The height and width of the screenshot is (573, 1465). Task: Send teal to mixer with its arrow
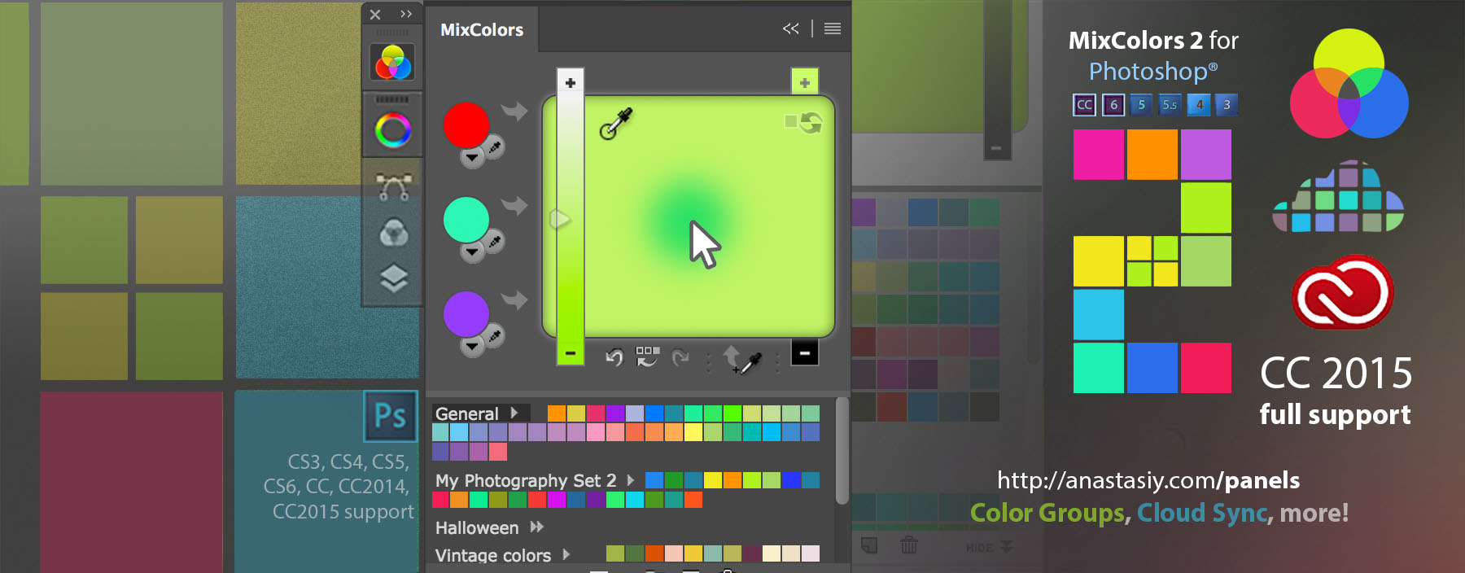pyautogui.click(x=514, y=205)
